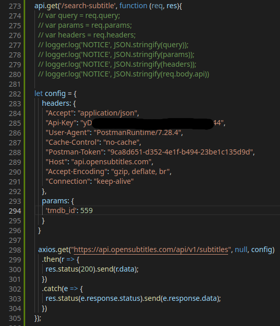Screen dimensions: 280x326
Task: Click line number 298 in the gutter
Action: (15, 250)
